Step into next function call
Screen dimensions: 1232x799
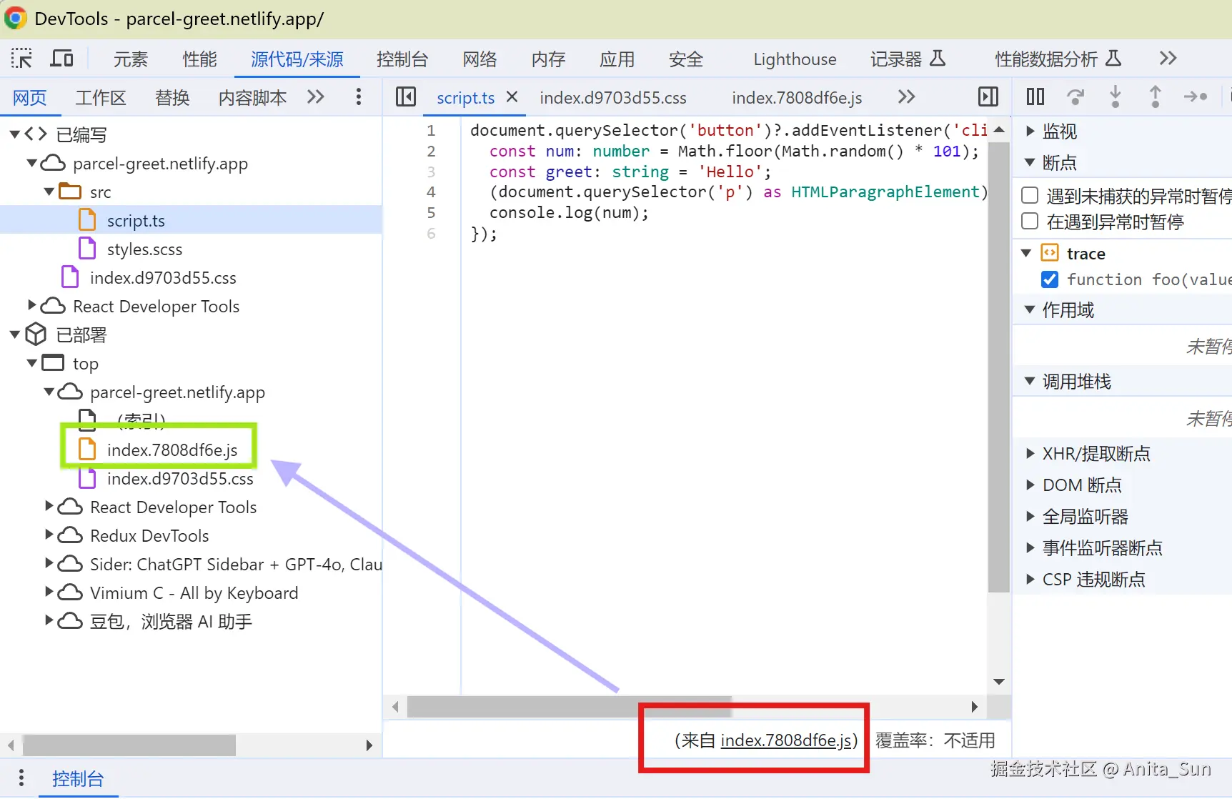[x=1116, y=96]
